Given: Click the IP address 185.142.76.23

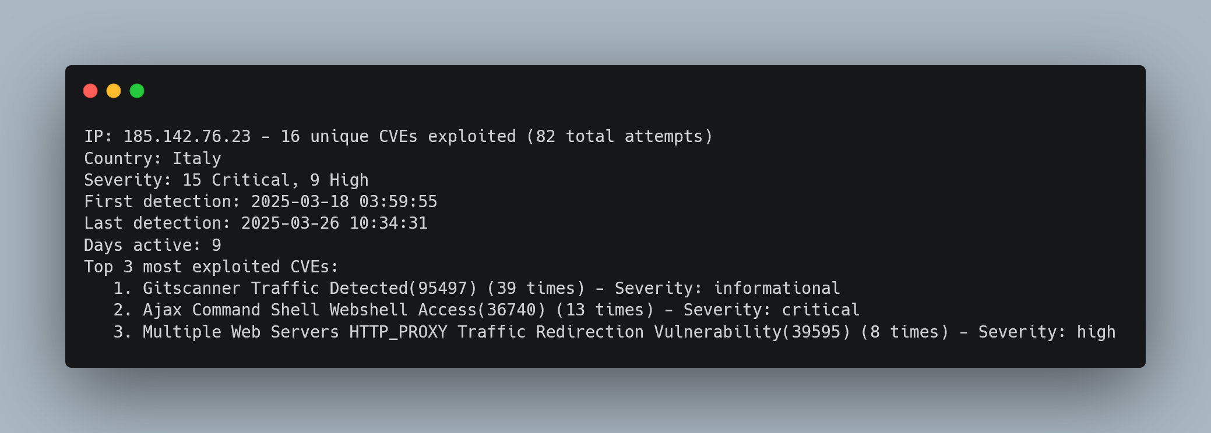Looking at the screenshot, I should pos(187,136).
